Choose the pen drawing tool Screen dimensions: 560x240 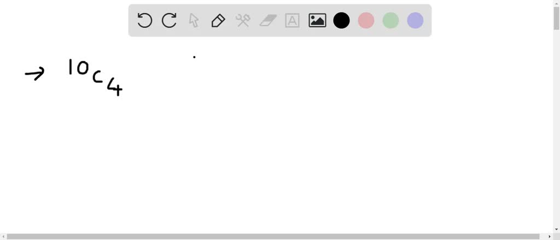tap(218, 21)
